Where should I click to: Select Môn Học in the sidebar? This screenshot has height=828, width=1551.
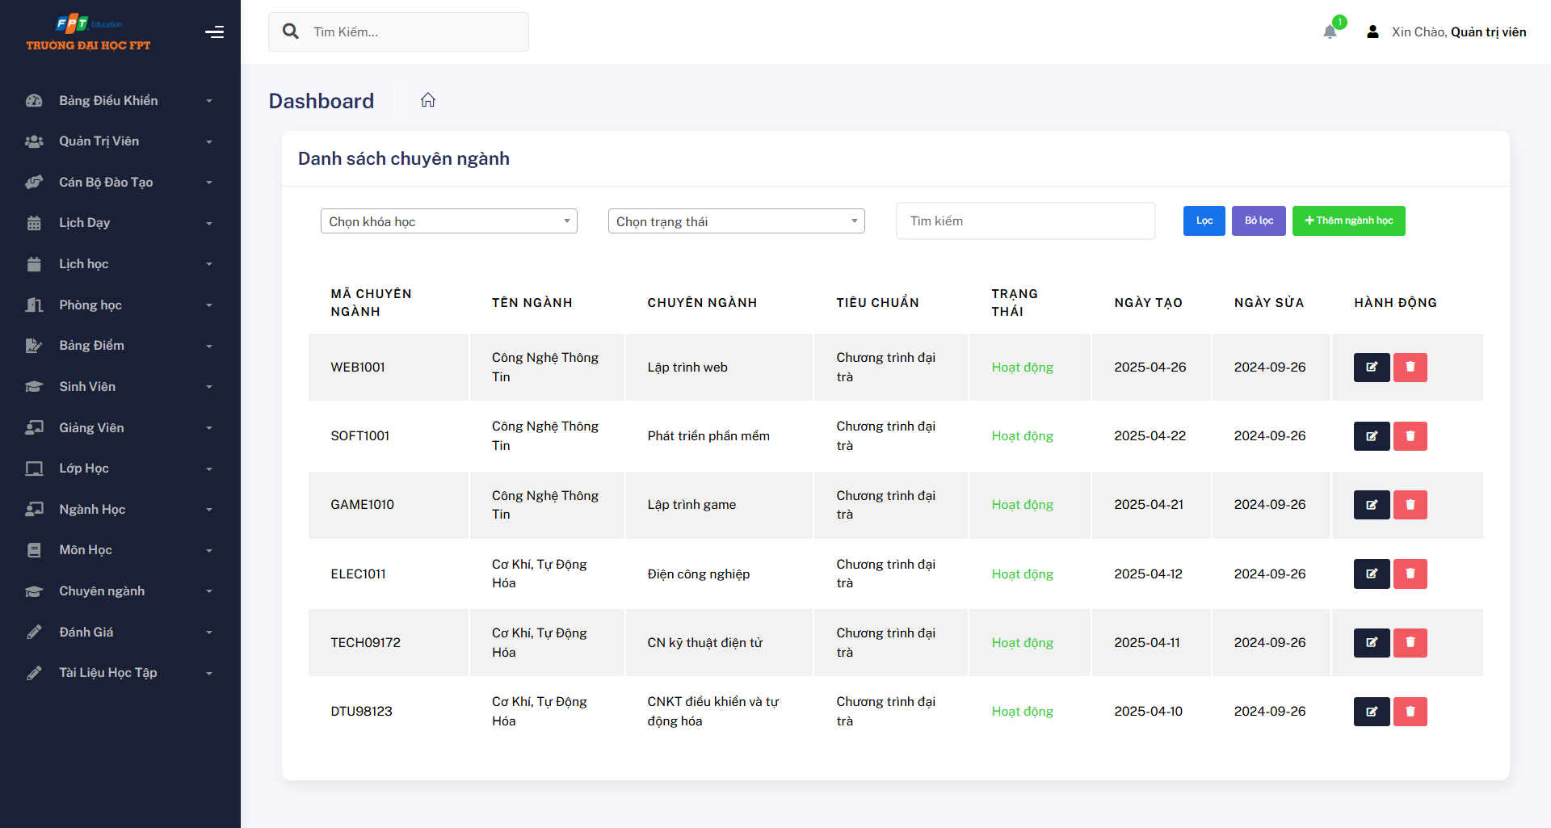[x=119, y=550]
